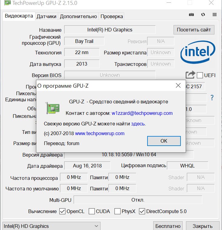222x230 pixels.
Task: Click the Aug 16, 2018 driver date field
Action: tap(87, 166)
